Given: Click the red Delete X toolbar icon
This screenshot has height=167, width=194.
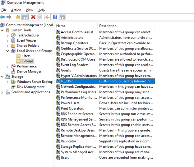Looking at the screenshot, I should coord(33,17).
